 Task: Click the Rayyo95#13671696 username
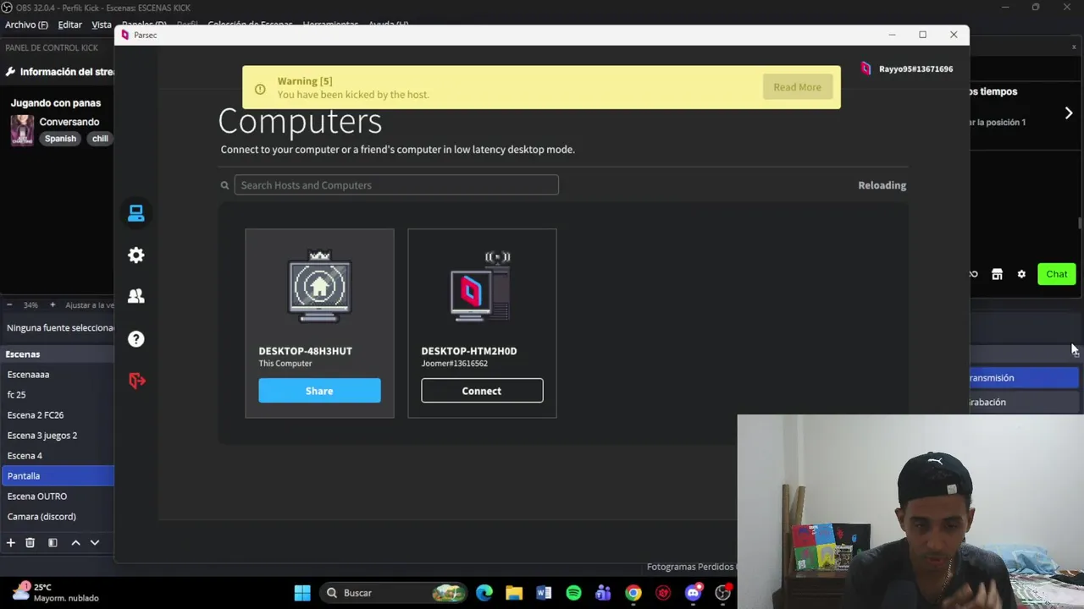click(915, 69)
